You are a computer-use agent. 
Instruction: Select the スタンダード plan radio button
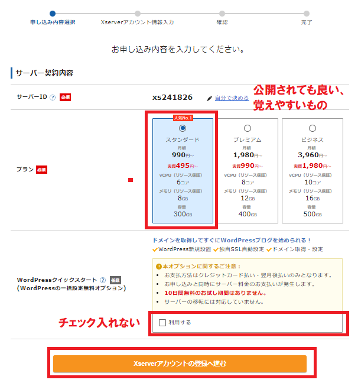(x=183, y=128)
